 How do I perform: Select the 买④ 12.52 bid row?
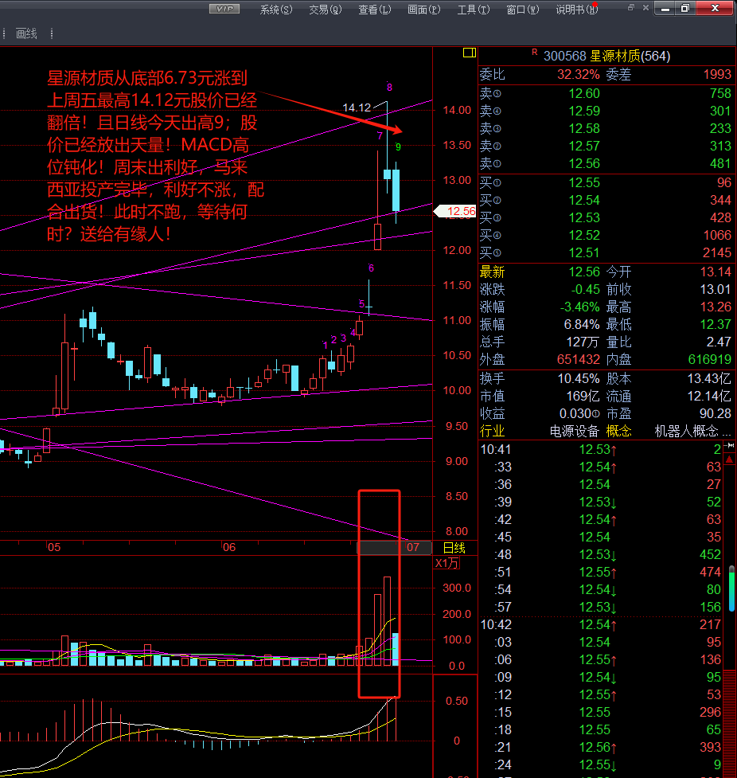pos(606,235)
